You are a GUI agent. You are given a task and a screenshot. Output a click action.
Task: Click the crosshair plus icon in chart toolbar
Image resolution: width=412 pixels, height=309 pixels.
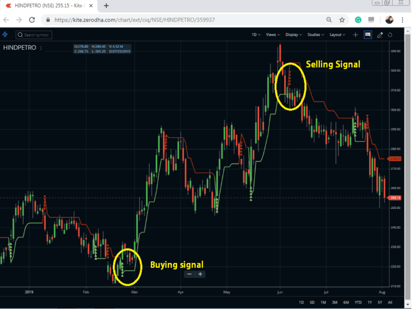(x=355, y=34)
